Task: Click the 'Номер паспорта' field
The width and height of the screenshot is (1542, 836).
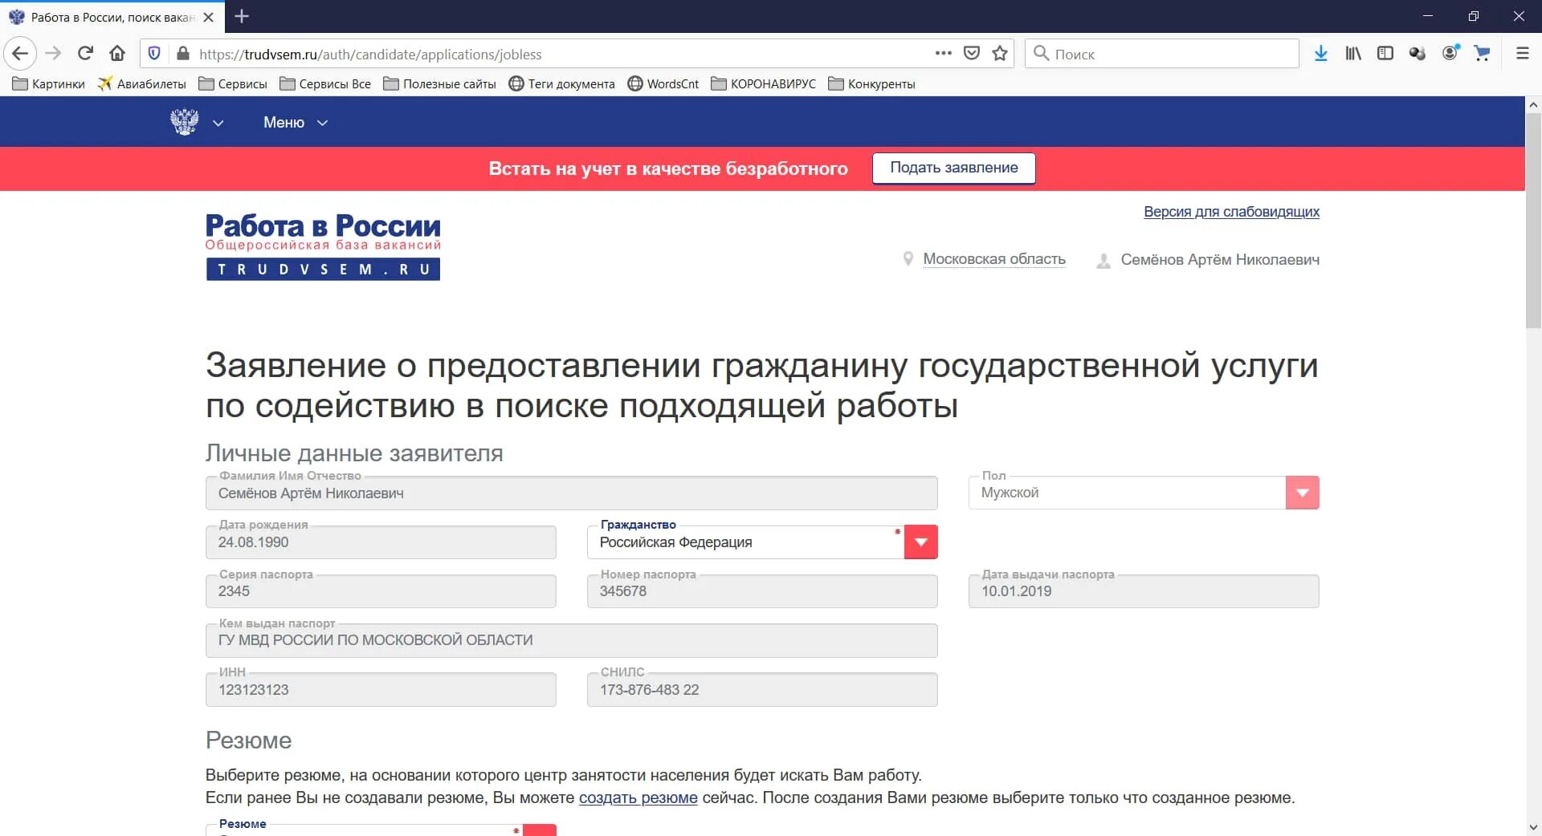Action: pyautogui.click(x=762, y=591)
